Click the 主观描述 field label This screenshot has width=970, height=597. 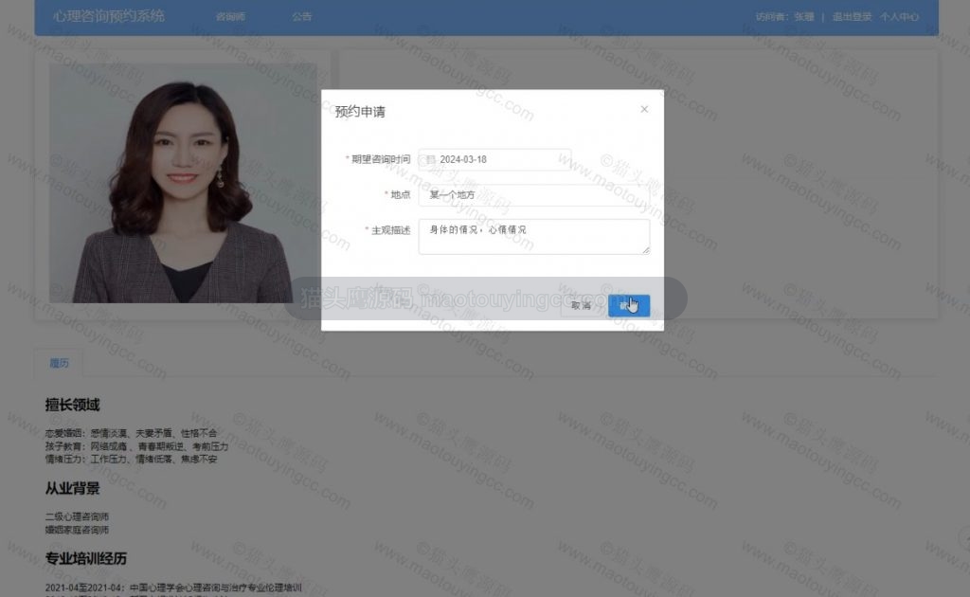[x=391, y=230]
